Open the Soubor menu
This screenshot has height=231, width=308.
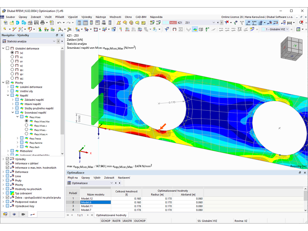pos(11,17)
